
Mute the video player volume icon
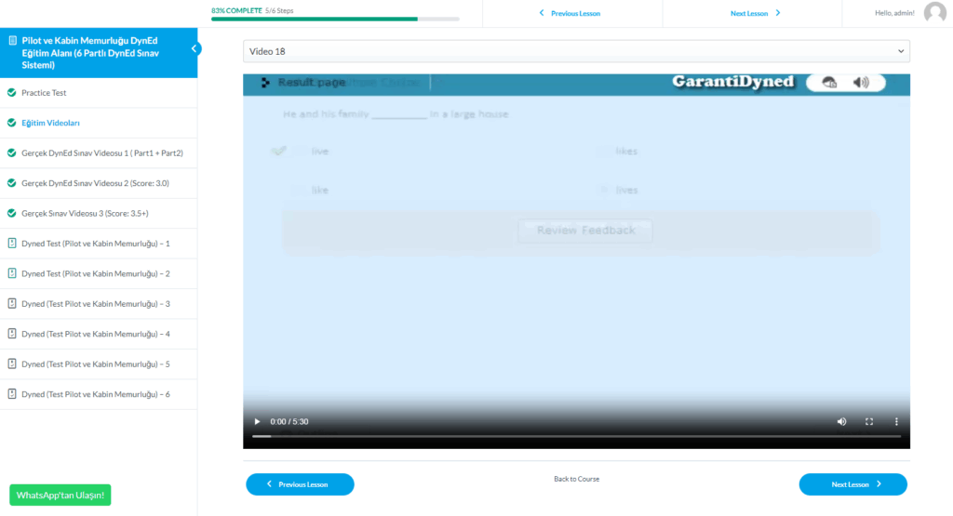pos(841,421)
